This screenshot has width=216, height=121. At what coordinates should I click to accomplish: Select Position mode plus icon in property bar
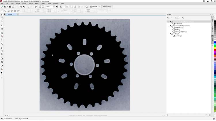coord(2,11)
